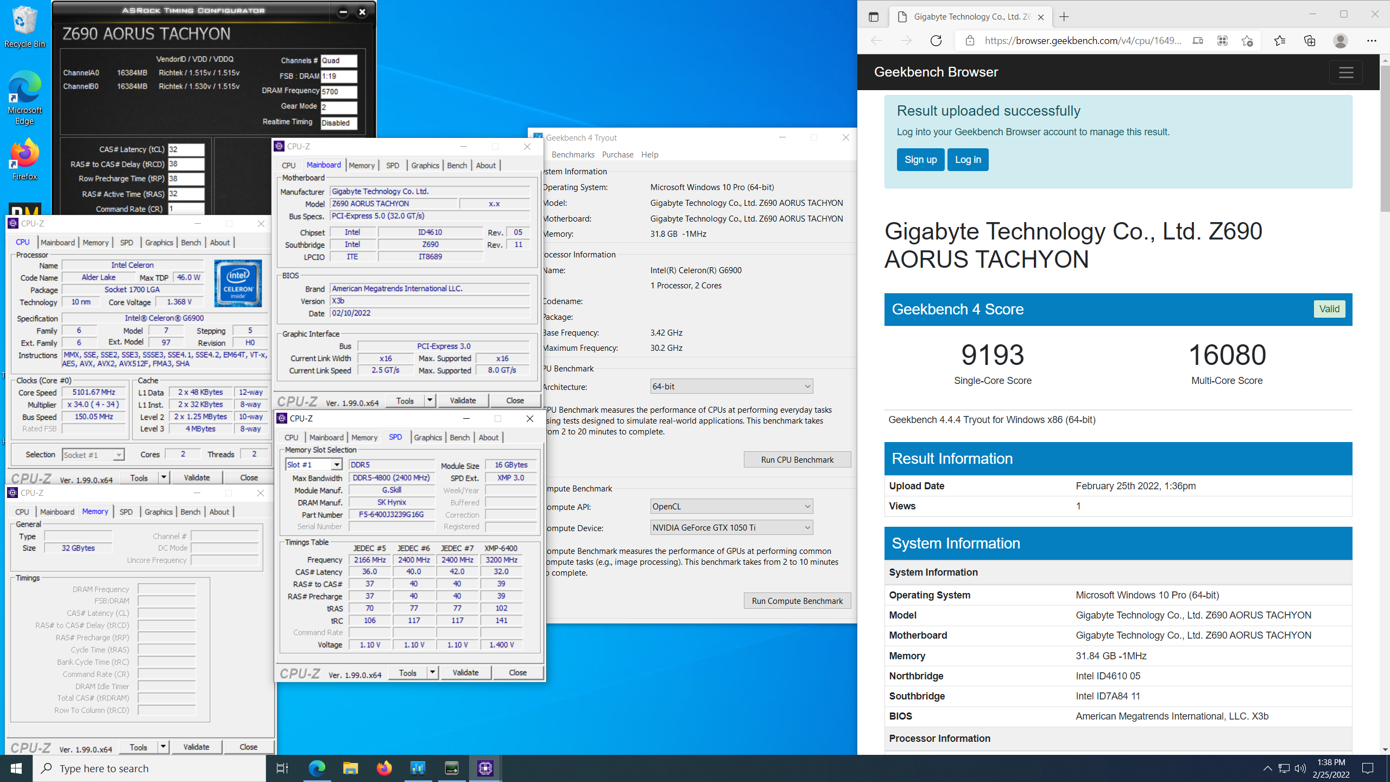Click the CAS# Latency (tCL) value field
Screen dimensions: 1390x782
click(186, 149)
